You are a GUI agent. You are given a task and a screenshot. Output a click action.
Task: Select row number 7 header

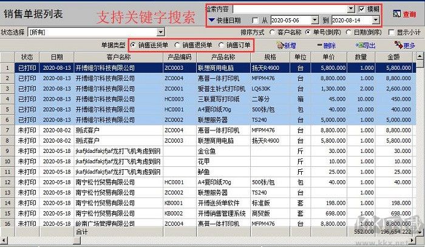[x=7, y=130]
